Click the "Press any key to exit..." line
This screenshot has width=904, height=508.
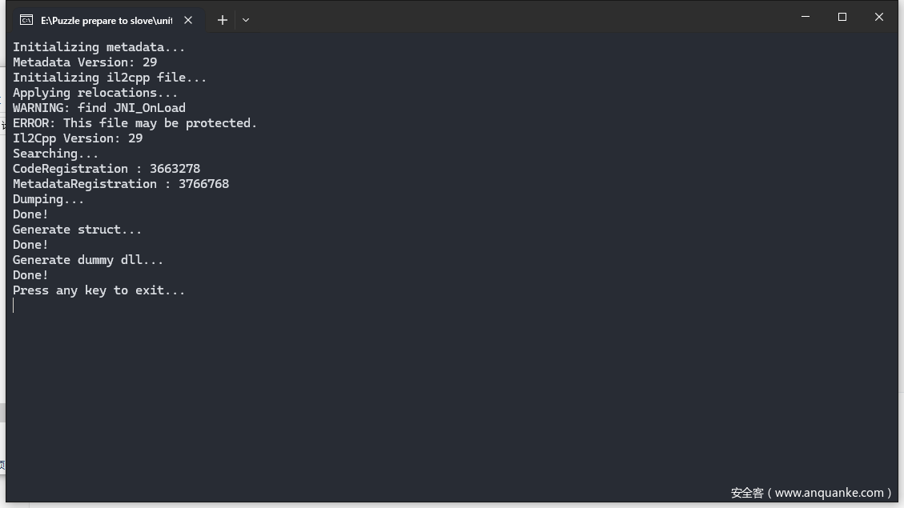point(98,290)
